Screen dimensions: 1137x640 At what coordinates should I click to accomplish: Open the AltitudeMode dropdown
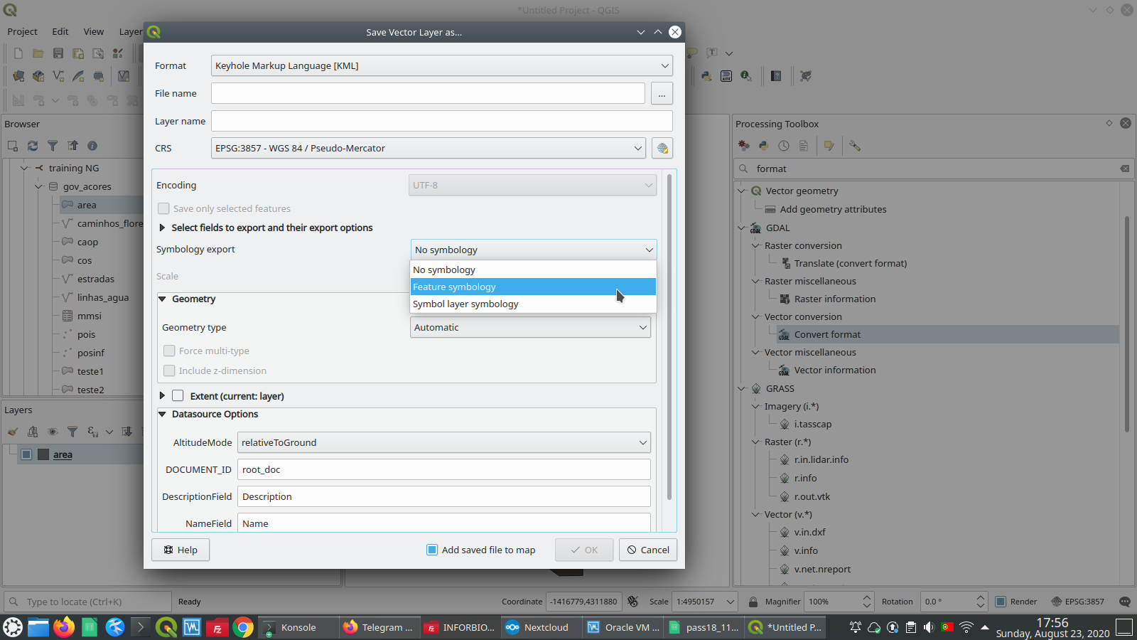pyautogui.click(x=444, y=442)
